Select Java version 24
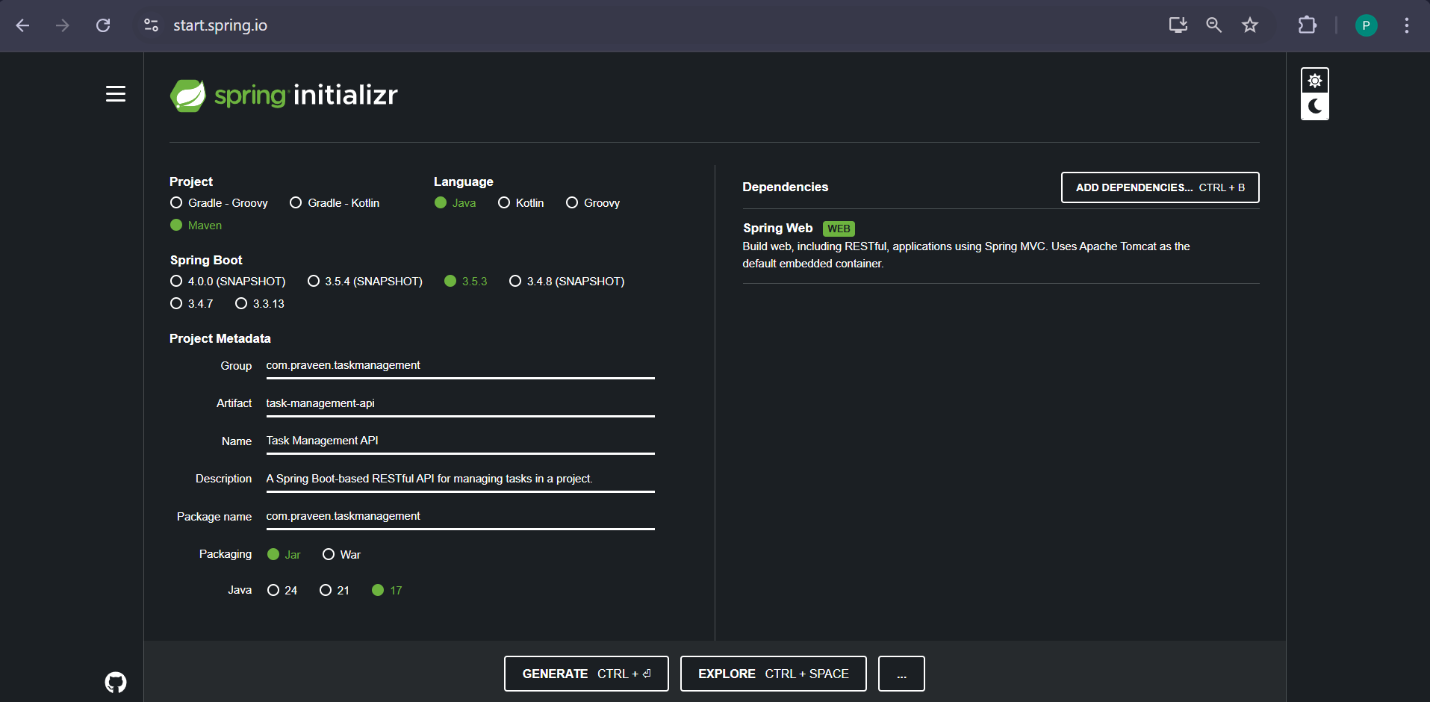Image resolution: width=1430 pixels, height=702 pixels. (x=282, y=590)
